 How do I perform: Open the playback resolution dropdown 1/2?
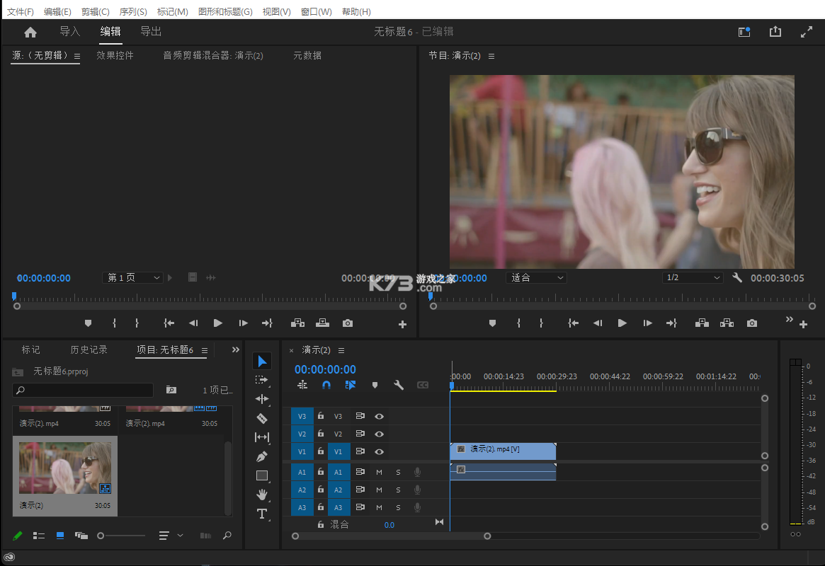pyautogui.click(x=692, y=277)
